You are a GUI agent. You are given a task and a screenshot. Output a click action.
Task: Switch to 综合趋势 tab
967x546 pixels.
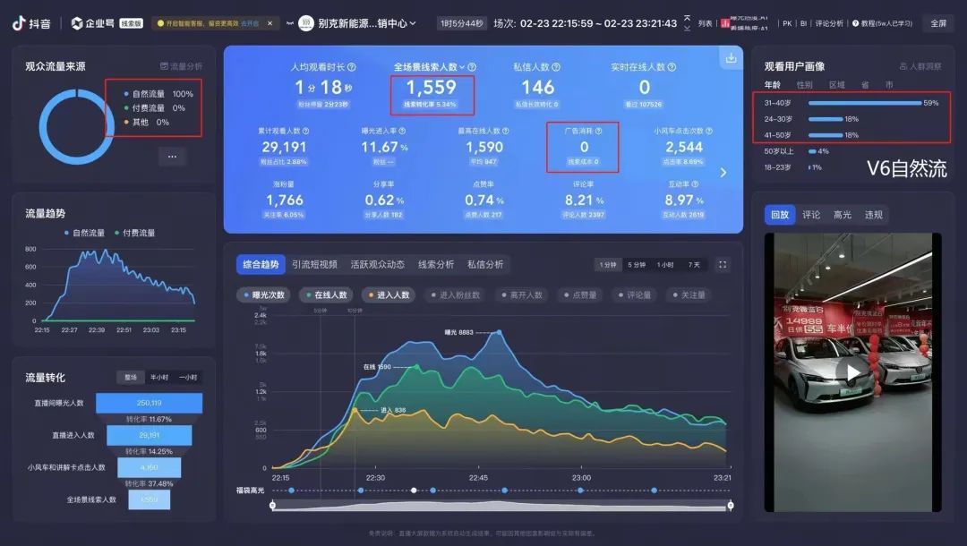(x=261, y=264)
